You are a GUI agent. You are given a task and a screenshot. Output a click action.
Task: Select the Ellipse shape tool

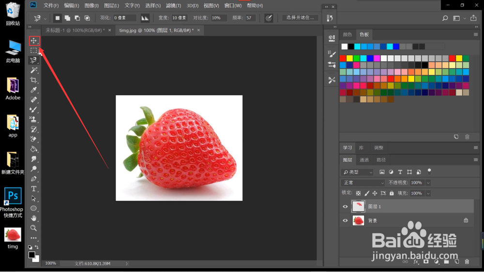(34, 208)
